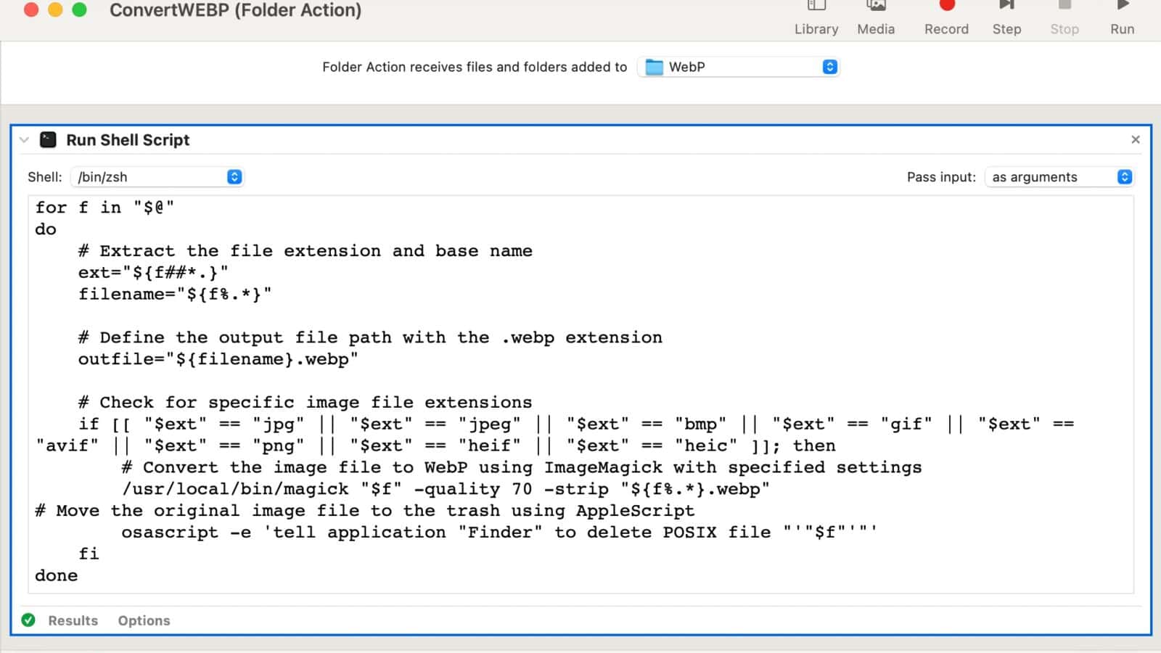Click the Options toggle at the bottom
Image resolution: width=1161 pixels, height=653 pixels.
(144, 620)
